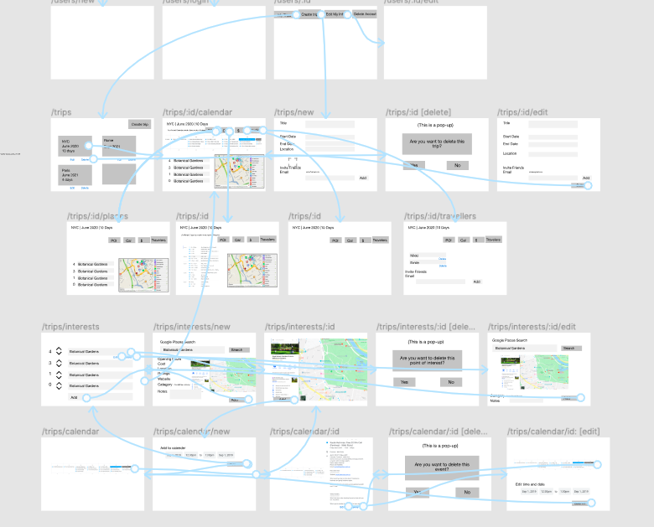The width and height of the screenshot is (654, 527).
Task: Click Add row in /trips/interests list
Action: (x=101, y=397)
